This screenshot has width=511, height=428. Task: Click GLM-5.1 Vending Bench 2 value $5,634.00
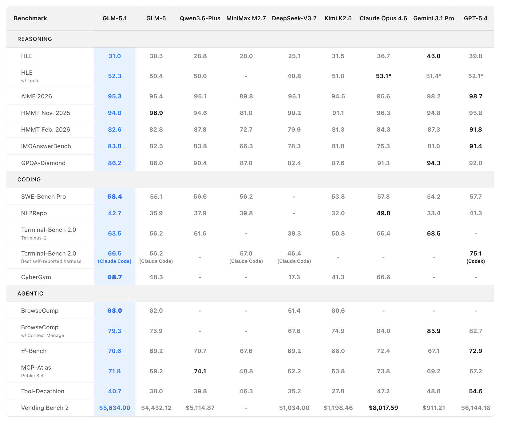(x=114, y=408)
